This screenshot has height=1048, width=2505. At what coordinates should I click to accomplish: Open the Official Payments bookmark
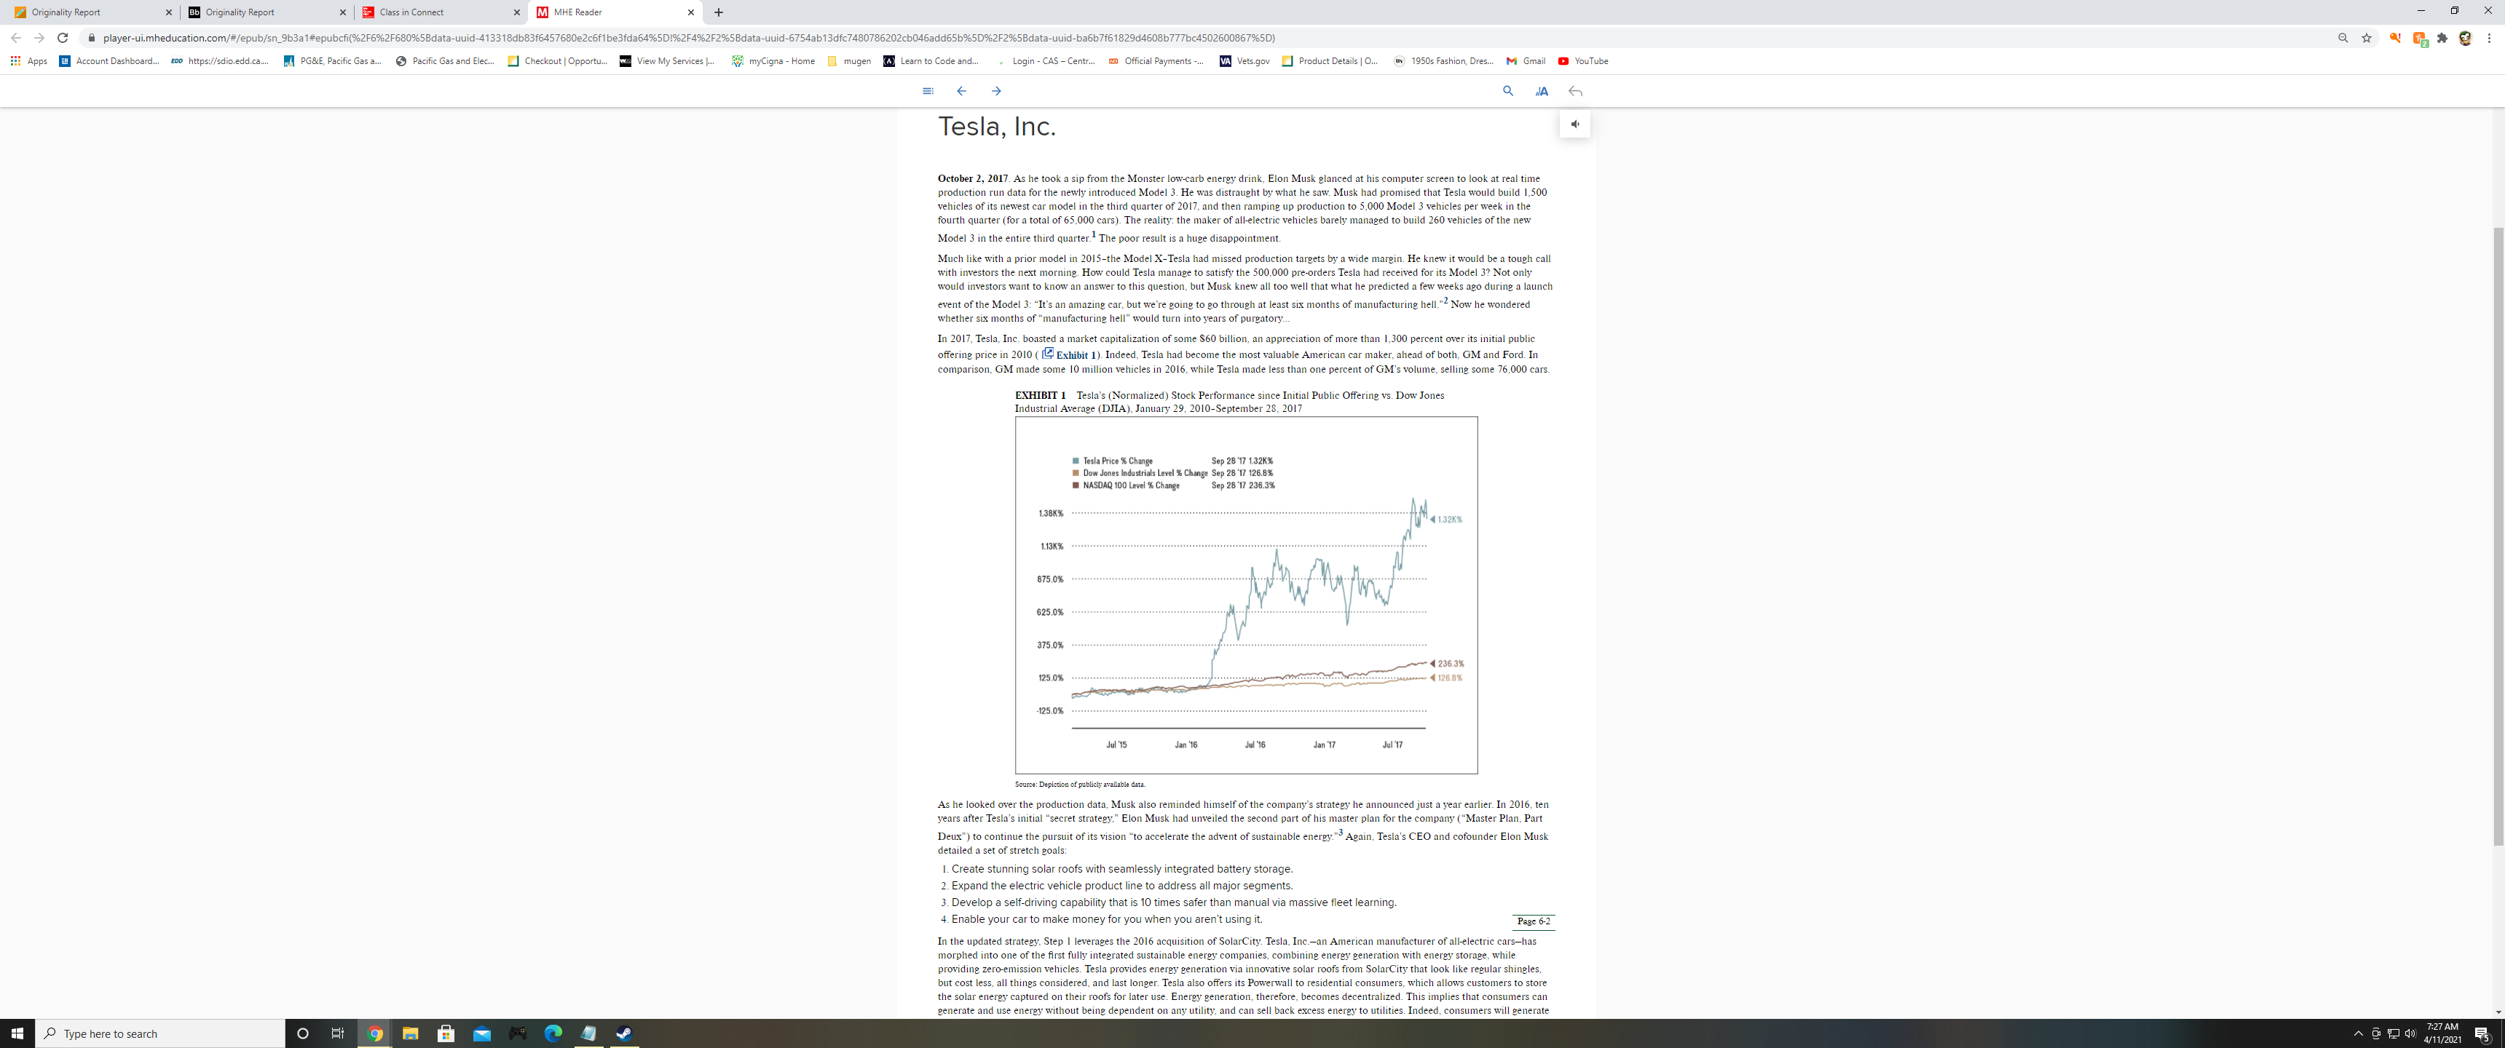click(1155, 61)
